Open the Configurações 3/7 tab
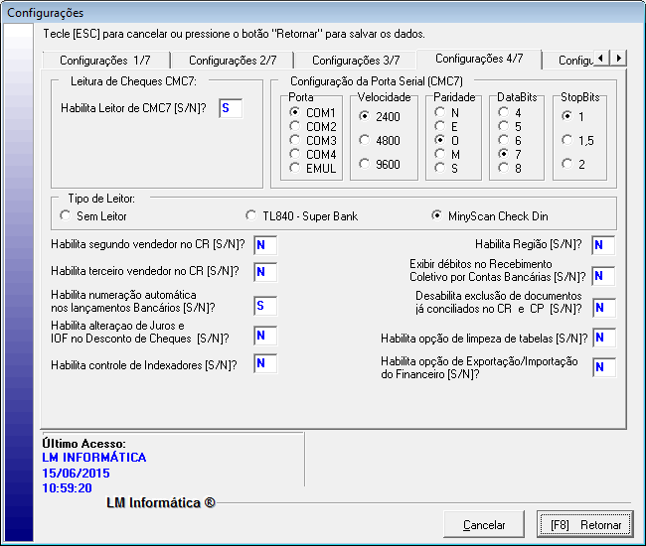Screen dimensions: 646x546 [x=356, y=61]
